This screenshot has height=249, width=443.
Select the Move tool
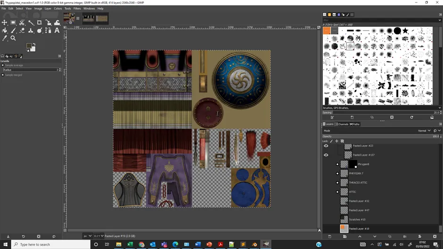pos(5,22)
